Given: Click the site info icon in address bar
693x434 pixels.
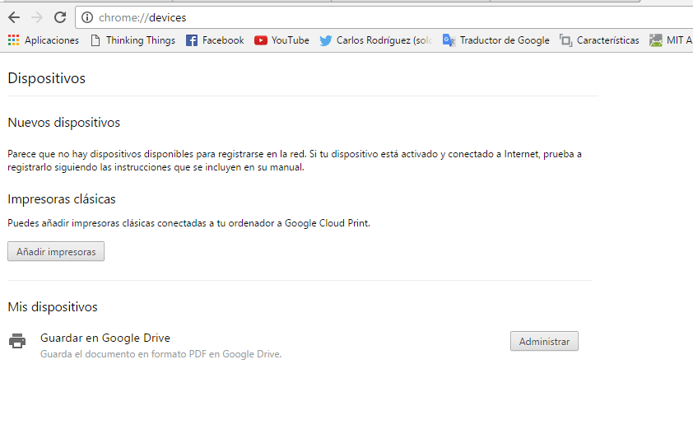Looking at the screenshot, I should point(87,17).
